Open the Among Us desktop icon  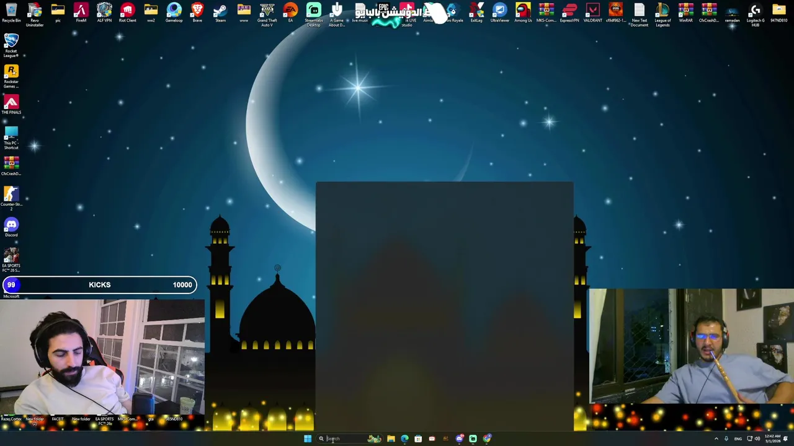523,13
